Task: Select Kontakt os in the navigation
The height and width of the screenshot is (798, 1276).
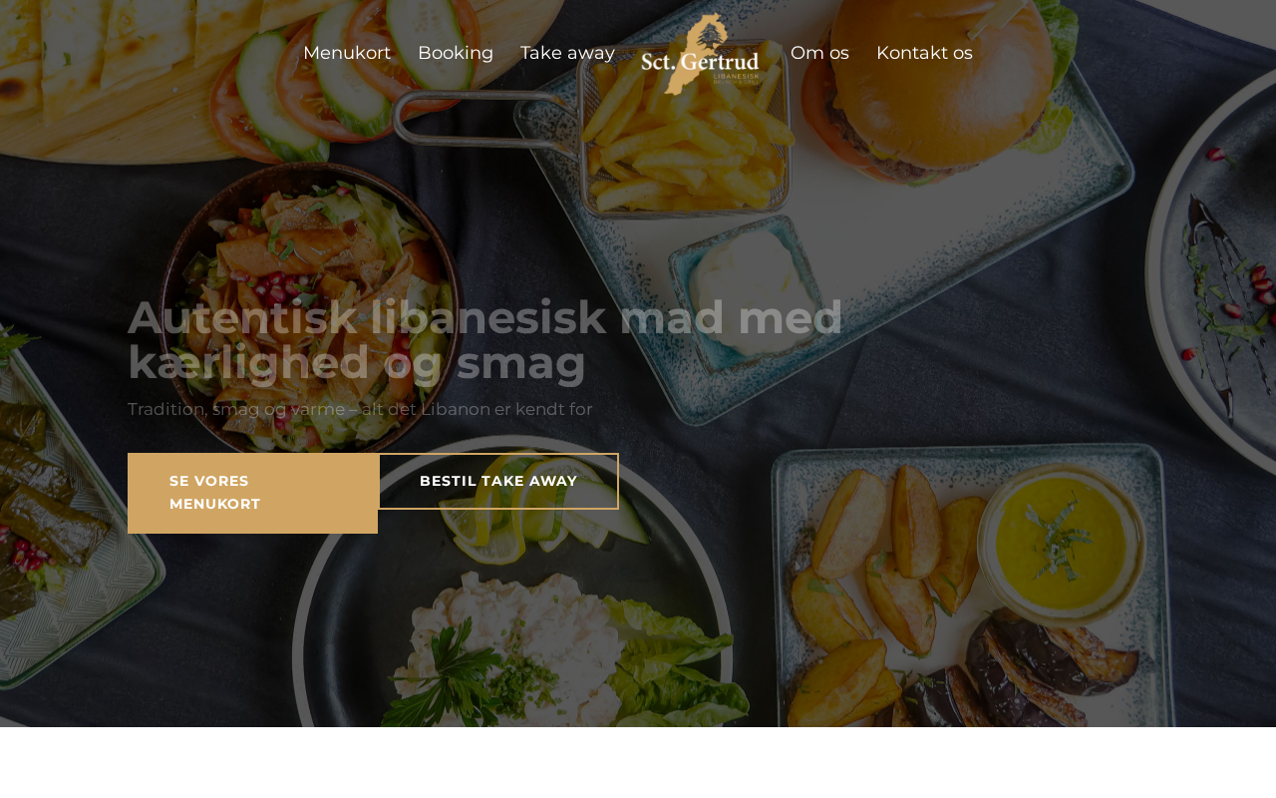Action: click(924, 53)
